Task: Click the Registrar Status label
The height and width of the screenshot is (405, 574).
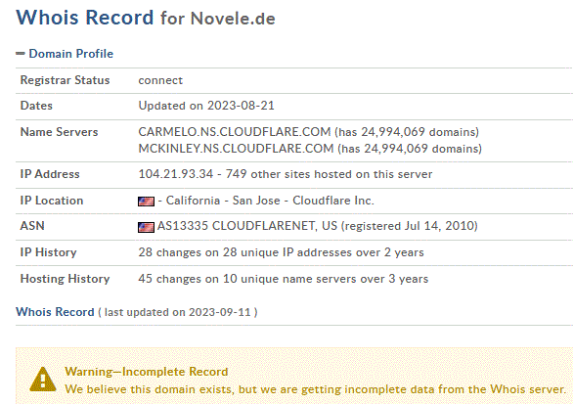Action: 65,80
